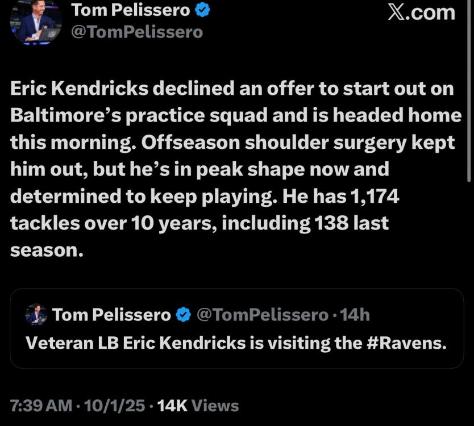The width and height of the screenshot is (474, 426).
Task: View the 14K Views count details
Action: [198, 406]
